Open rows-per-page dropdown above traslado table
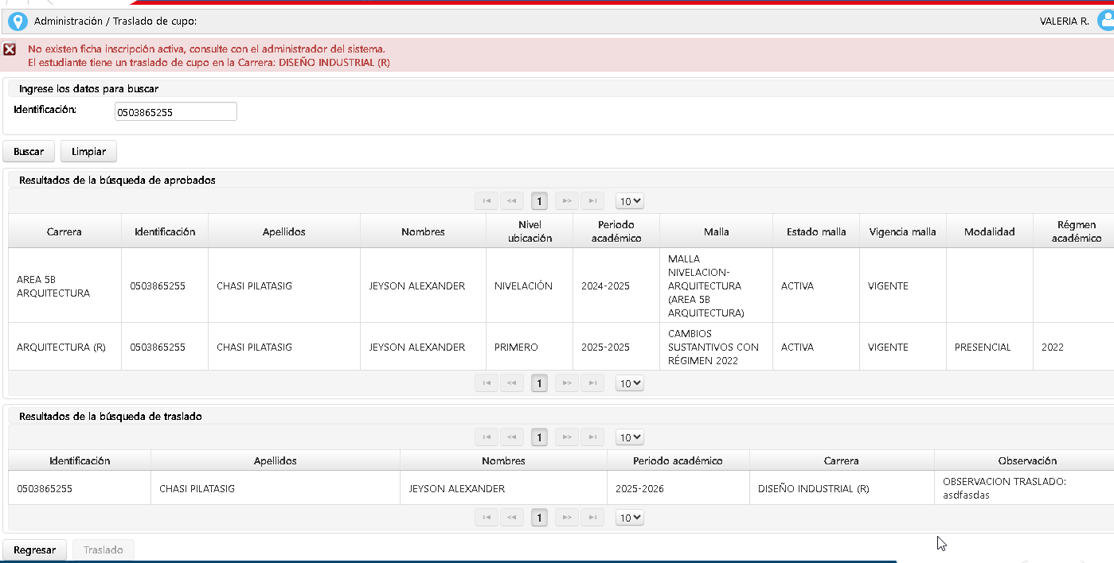 point(629,437)
